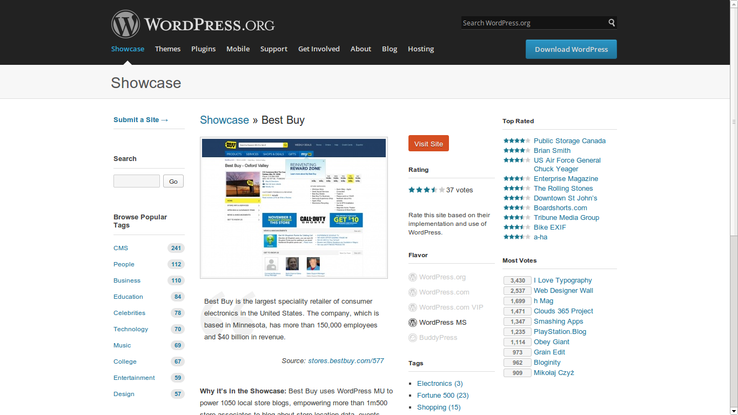738x415 pixels.
Task: Open the Best Buy site screenshot thumbnail
Action: point(294,208)
